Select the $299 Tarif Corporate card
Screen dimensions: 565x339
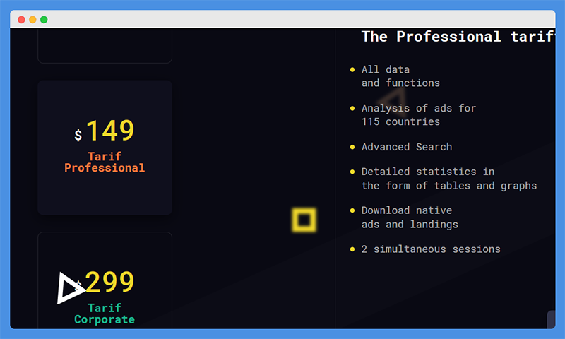tap(105, 280)
